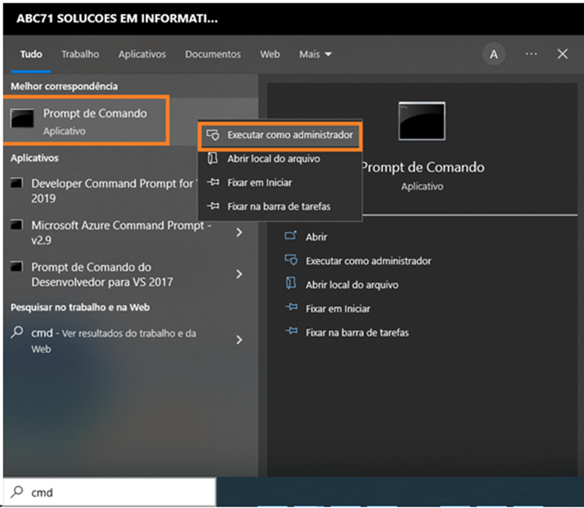
Task: Click Executar como administrador in details pane
Action: click(368, 261)
